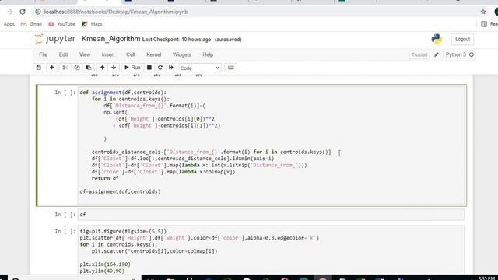Restart the kernel icon

[160, 68]
